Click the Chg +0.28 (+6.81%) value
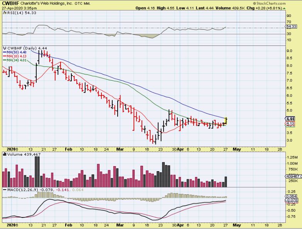The height and width of the screenshot is (229, 302). click(264, 8)
